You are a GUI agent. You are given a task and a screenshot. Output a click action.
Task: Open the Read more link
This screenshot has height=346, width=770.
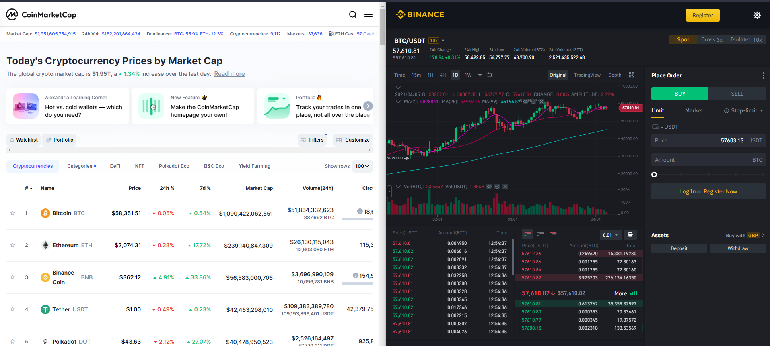(229, 74)
